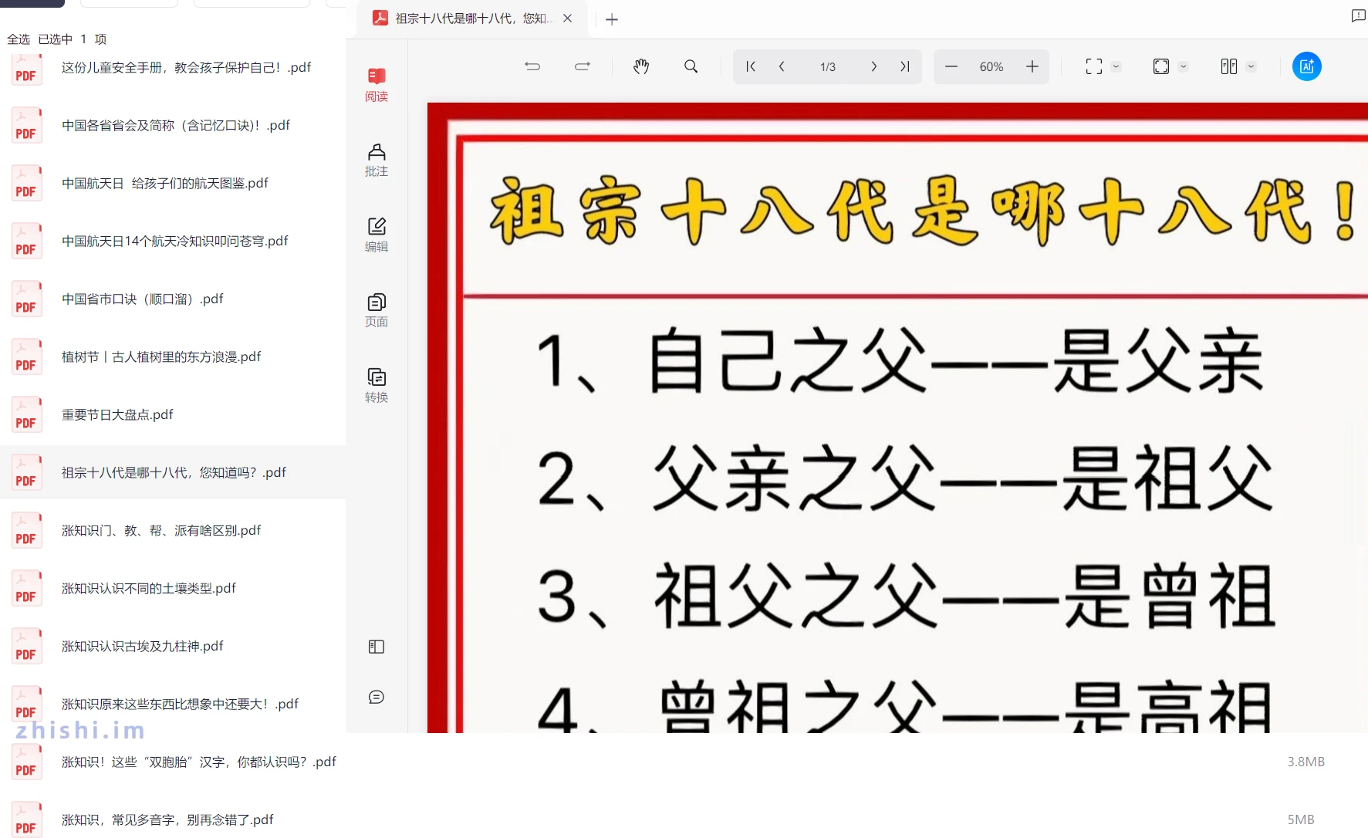
Task: Zoom out with the minus button
Action: pyautogui.click(x=951, y=66)
